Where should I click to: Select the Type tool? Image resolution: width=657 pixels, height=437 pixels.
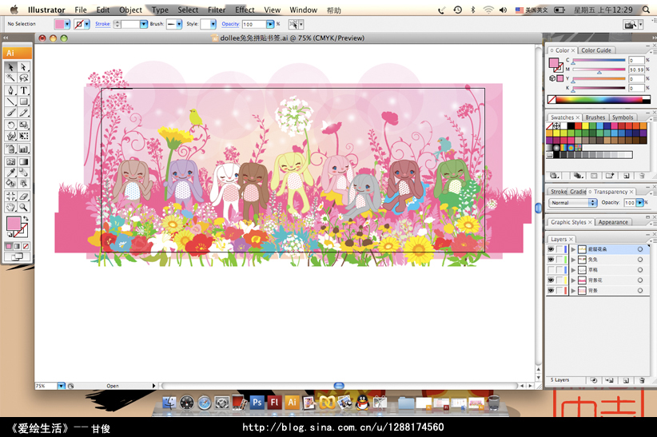click(24, 90)
